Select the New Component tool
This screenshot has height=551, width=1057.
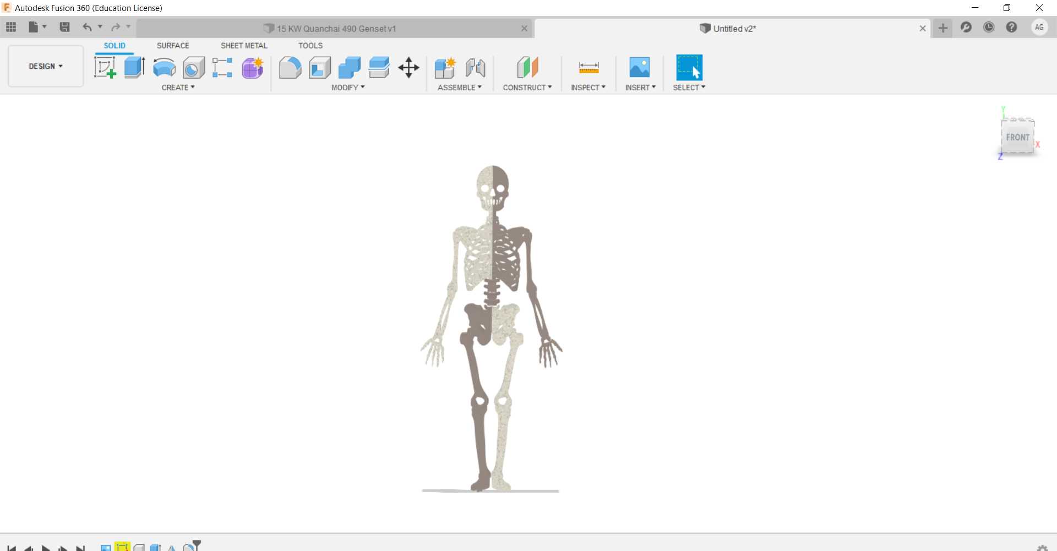445,68
